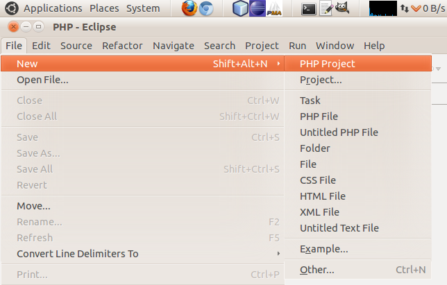Launch the text editor notepad icon
Image resolution: width=447 pixels, height=285 pixels.
point(326,8)
